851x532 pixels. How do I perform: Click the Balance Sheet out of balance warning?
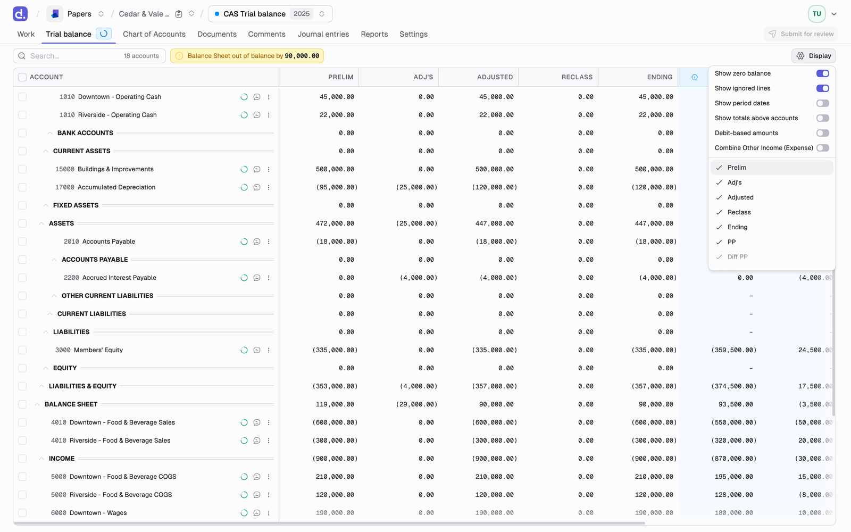click(x=247, y=56)
